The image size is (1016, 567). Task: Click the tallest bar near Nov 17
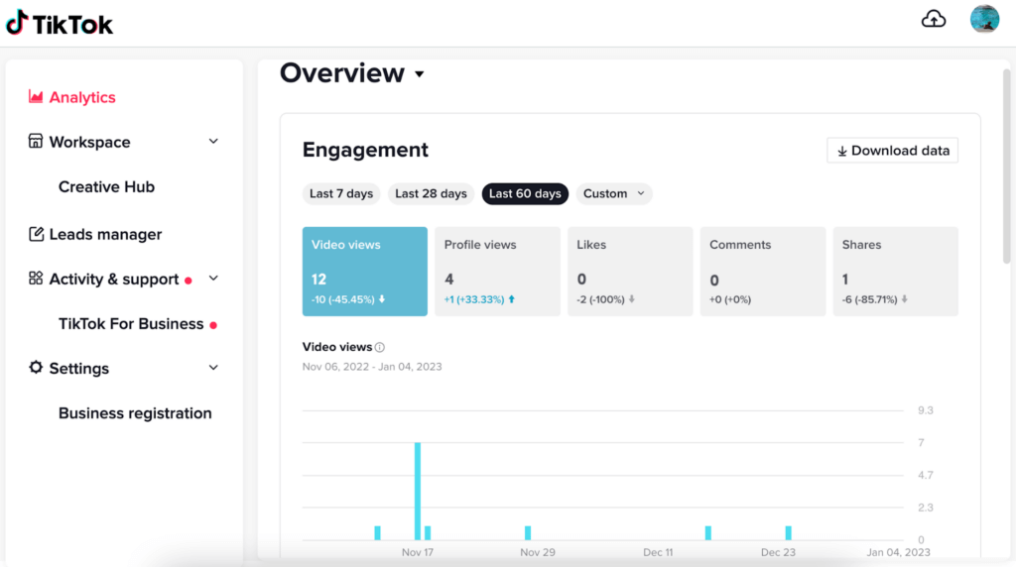tap(418, 492)
